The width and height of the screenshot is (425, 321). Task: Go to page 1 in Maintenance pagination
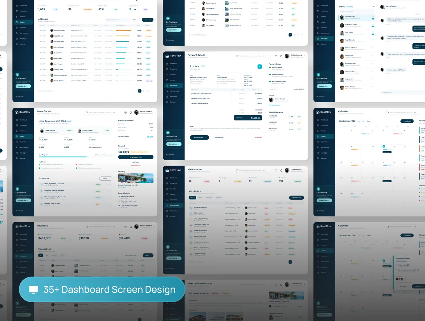[x=290, y=262]
